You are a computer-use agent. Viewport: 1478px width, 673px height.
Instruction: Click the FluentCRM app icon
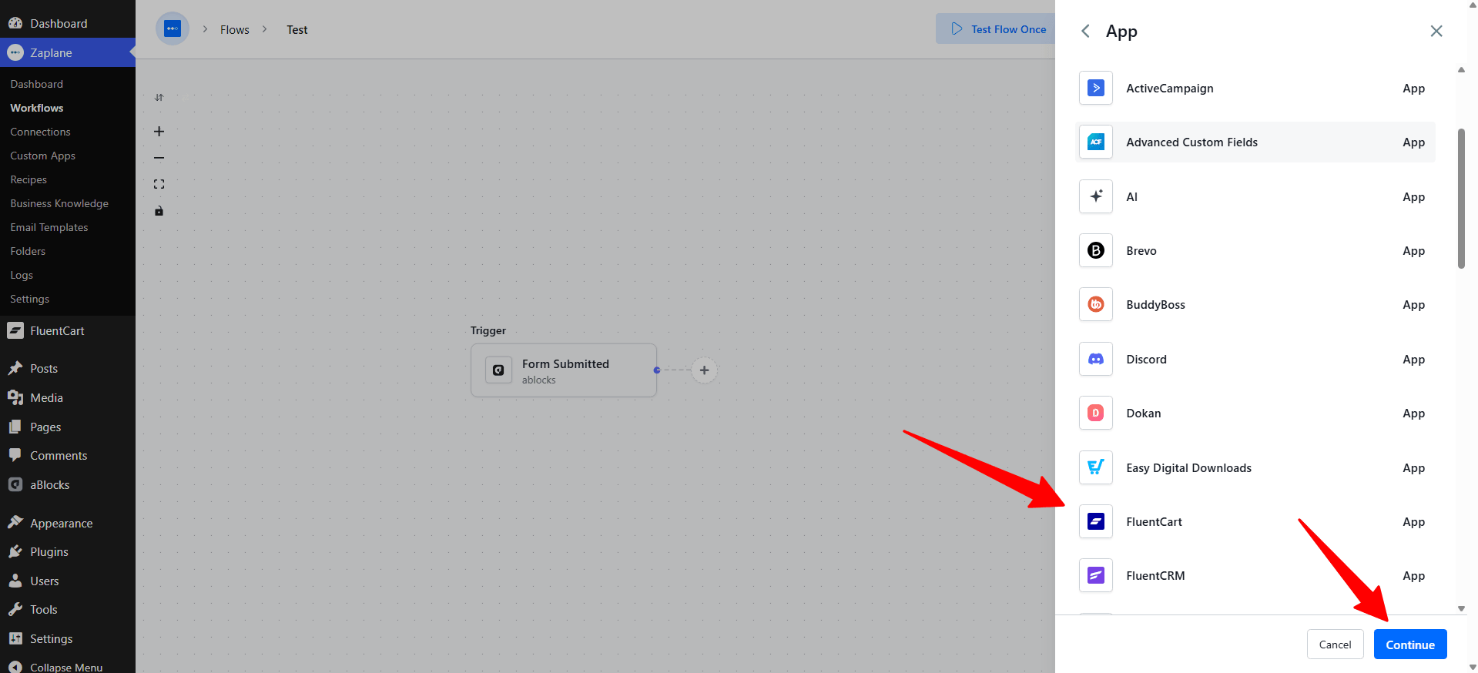point(1095,575)
